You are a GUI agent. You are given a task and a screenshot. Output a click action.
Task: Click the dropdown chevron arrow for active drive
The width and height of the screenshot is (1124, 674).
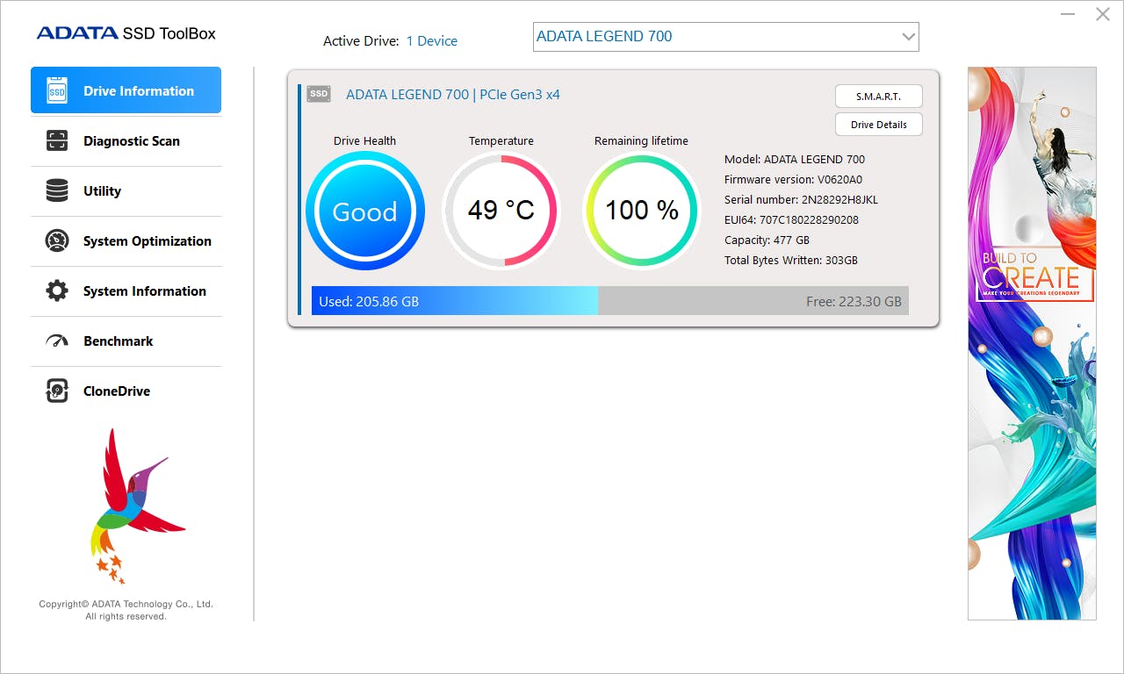[x=908, y=37]
